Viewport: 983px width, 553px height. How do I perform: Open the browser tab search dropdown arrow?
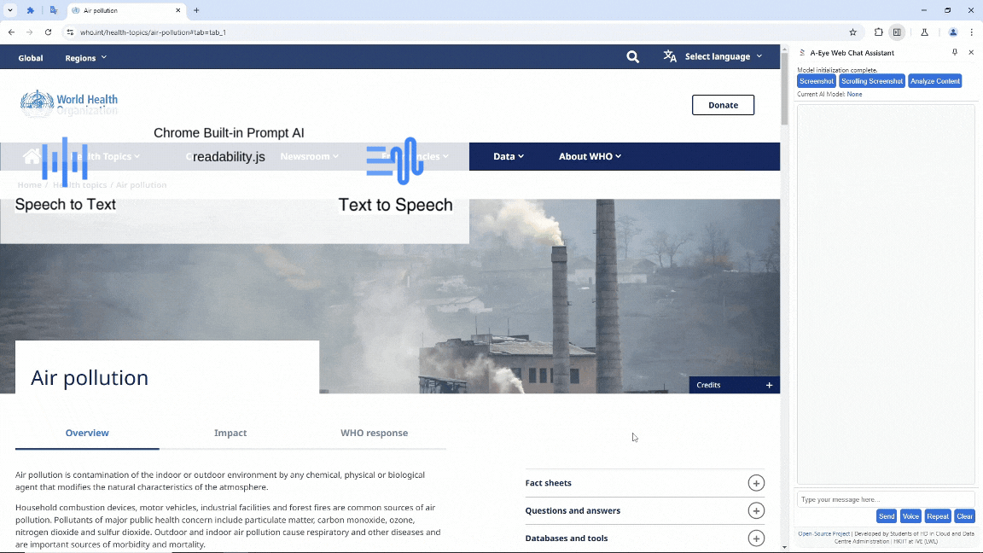10,10
